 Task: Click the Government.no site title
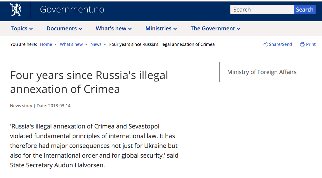tap(72, 10)
